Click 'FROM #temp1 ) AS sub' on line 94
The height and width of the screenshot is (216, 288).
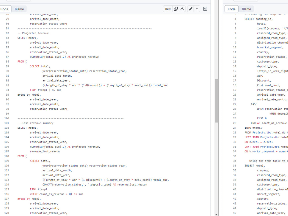(46, 90)
